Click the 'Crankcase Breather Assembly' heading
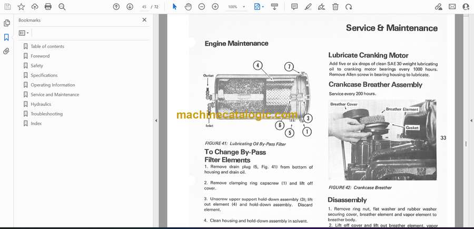 (375, 85)
